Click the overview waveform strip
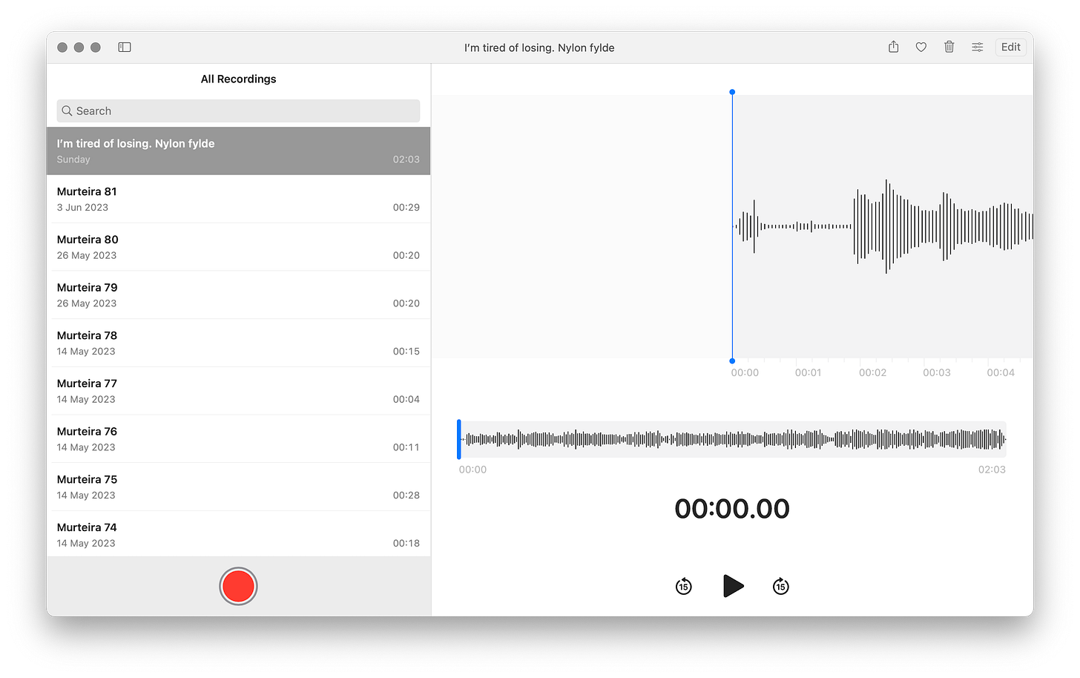Viewport: 1080px width, 678px height. point(732,439)
